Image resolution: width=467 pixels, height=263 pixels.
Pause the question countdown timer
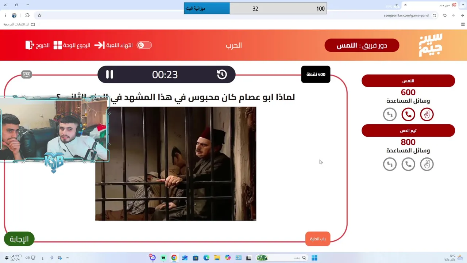coord(109,75)
